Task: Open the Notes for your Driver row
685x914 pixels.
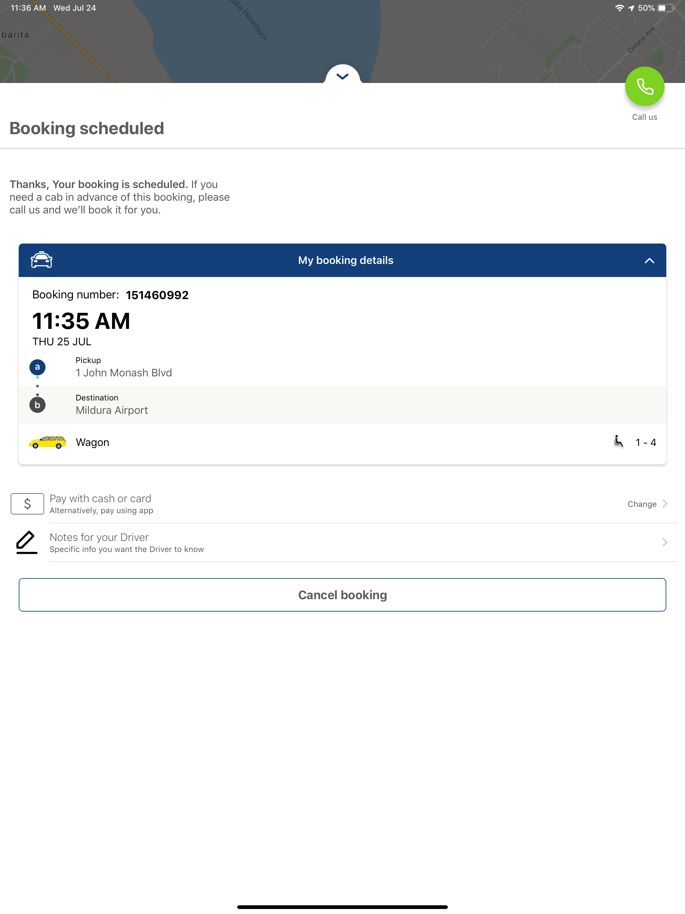Action: pos(342,542)
